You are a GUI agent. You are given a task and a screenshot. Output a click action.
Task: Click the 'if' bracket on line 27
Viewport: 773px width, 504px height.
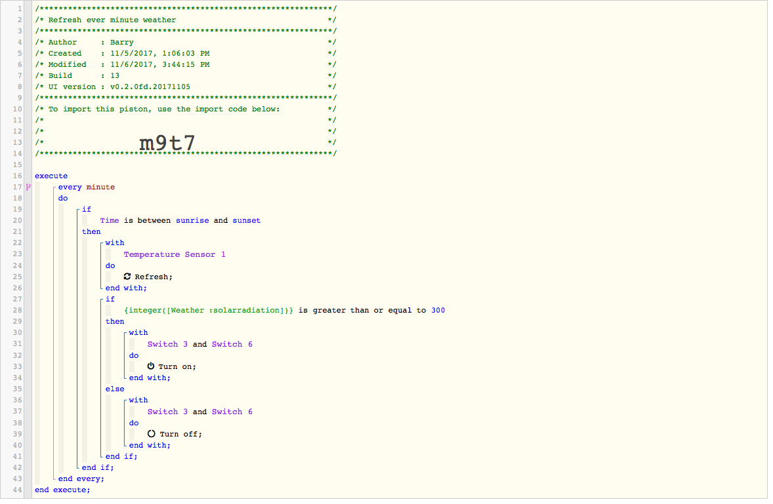point(110,299)
